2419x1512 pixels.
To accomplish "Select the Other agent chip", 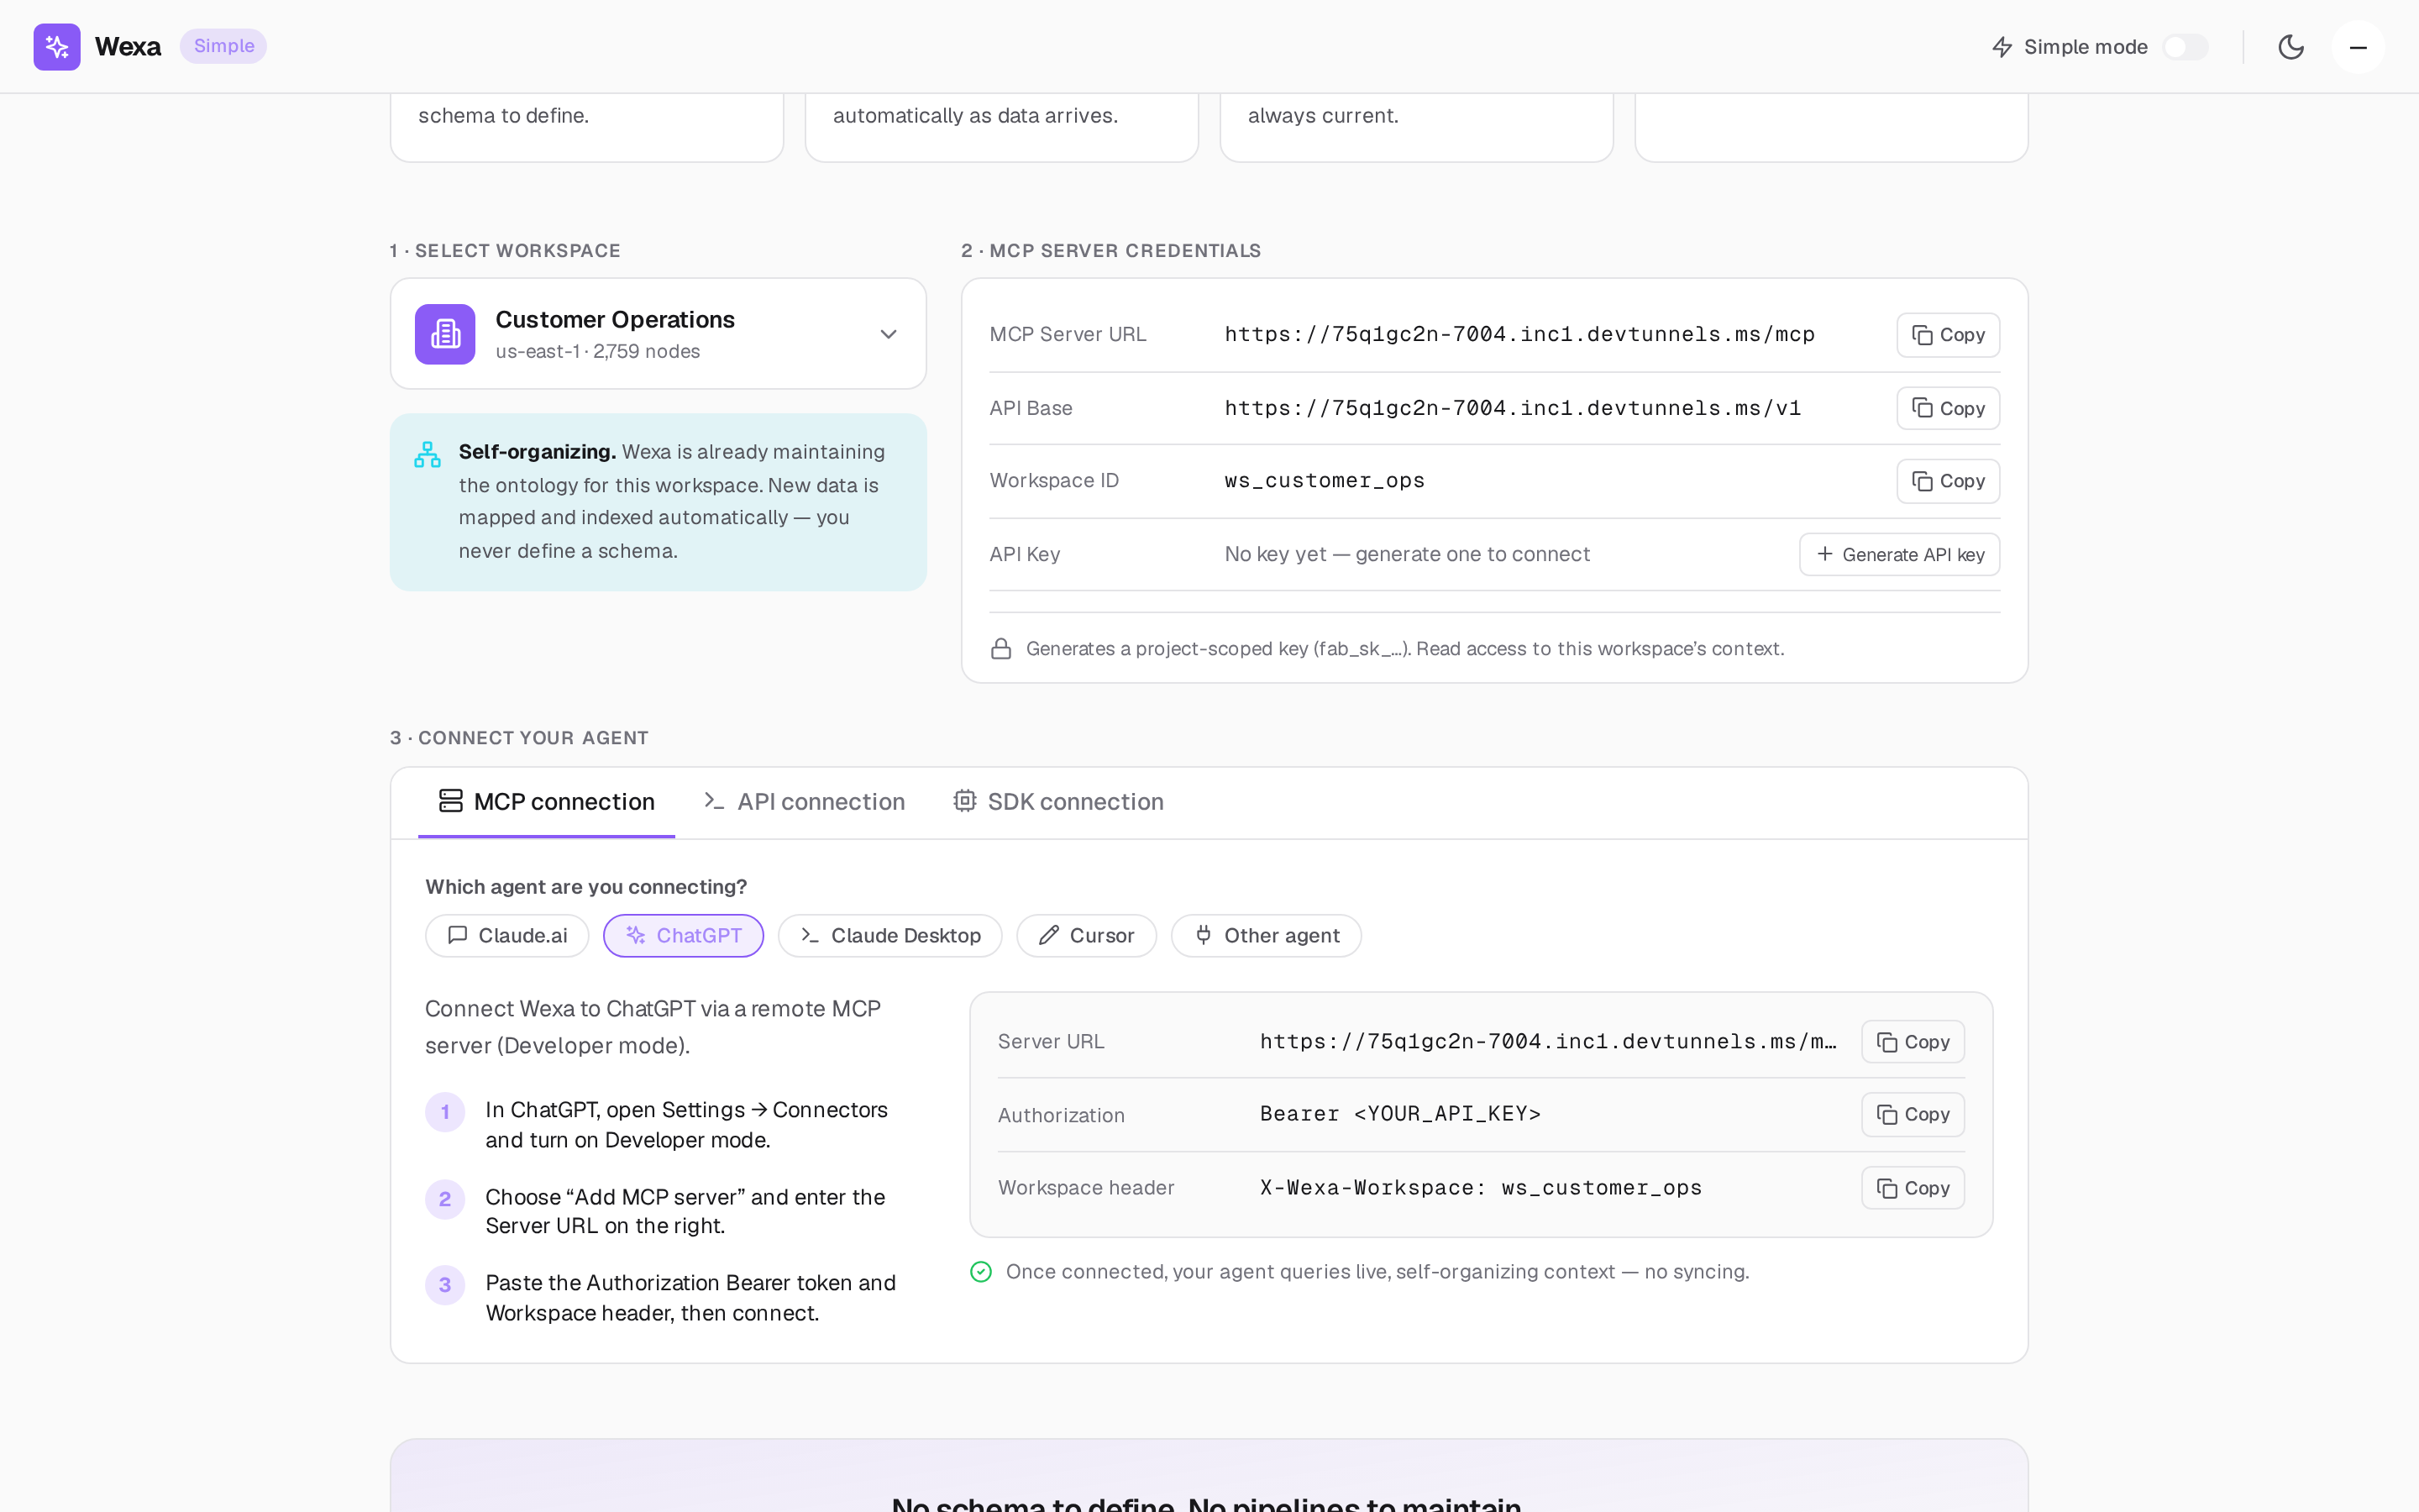I will pos(1266,936).
